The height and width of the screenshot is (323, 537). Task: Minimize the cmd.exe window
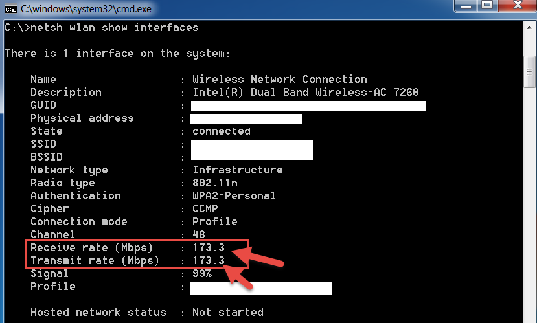466,5
